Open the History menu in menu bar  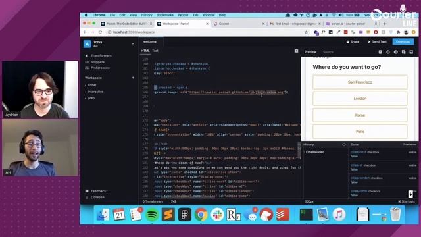147,15
